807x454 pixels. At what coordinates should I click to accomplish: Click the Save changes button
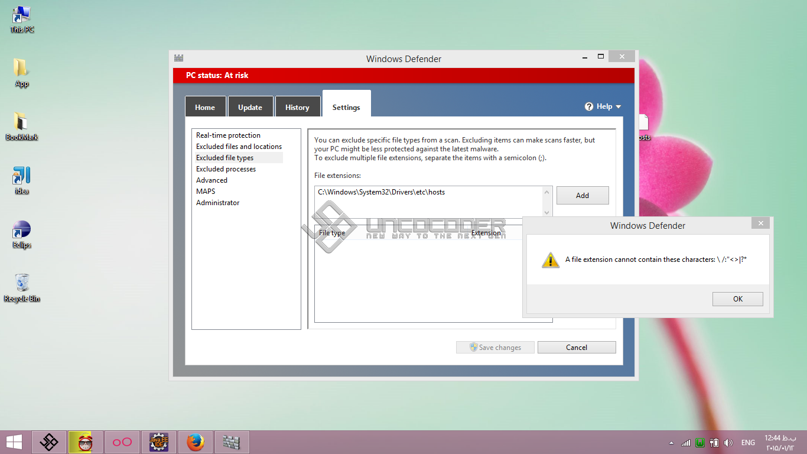(495, 348)
